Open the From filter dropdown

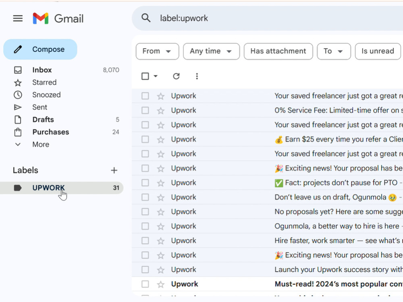point(157,51)
